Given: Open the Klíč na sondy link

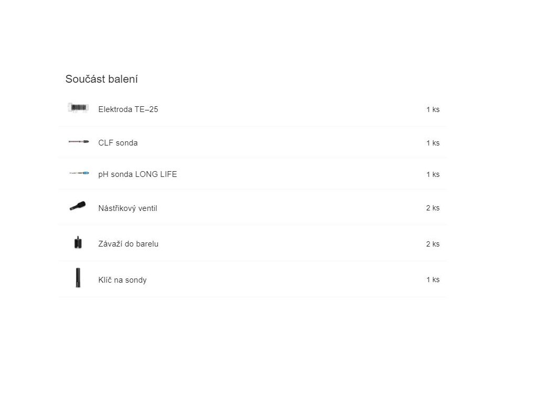Looking at the screenshot, I should click(122, 280).
